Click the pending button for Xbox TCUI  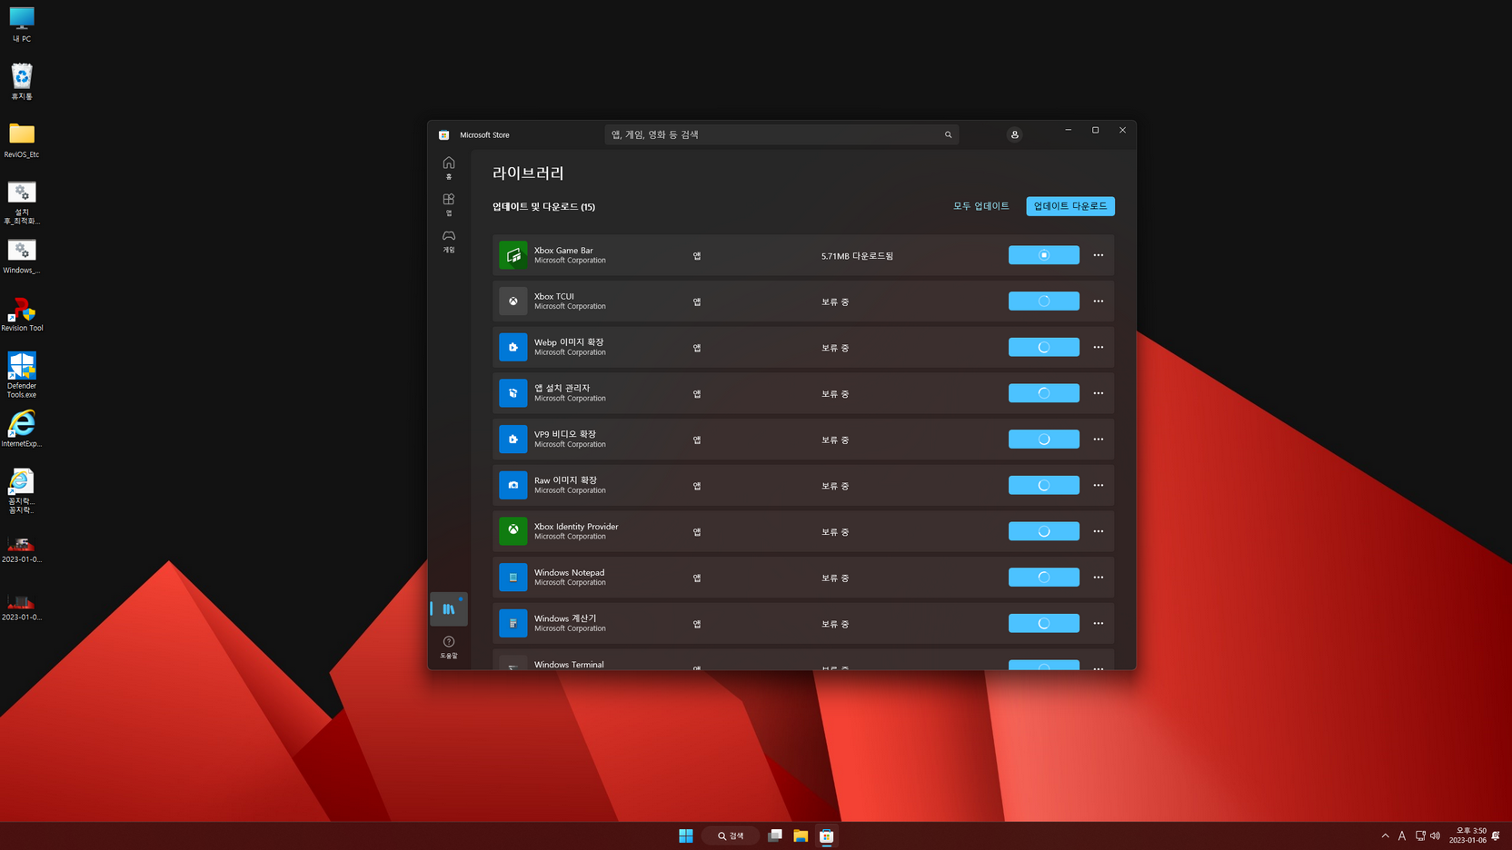[x=1044, y=301]
